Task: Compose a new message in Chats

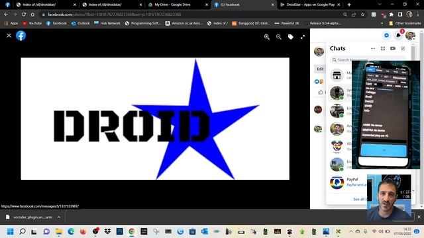Action: 403,48
